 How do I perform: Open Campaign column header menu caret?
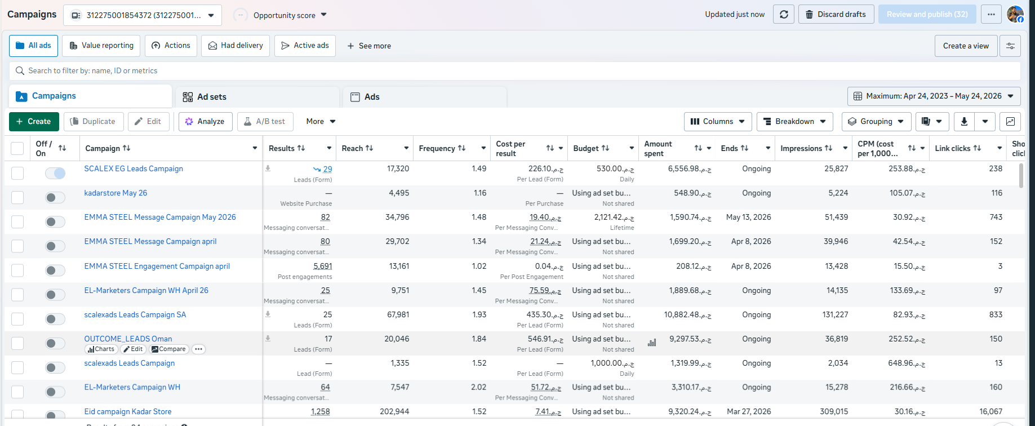click(255, 148)
